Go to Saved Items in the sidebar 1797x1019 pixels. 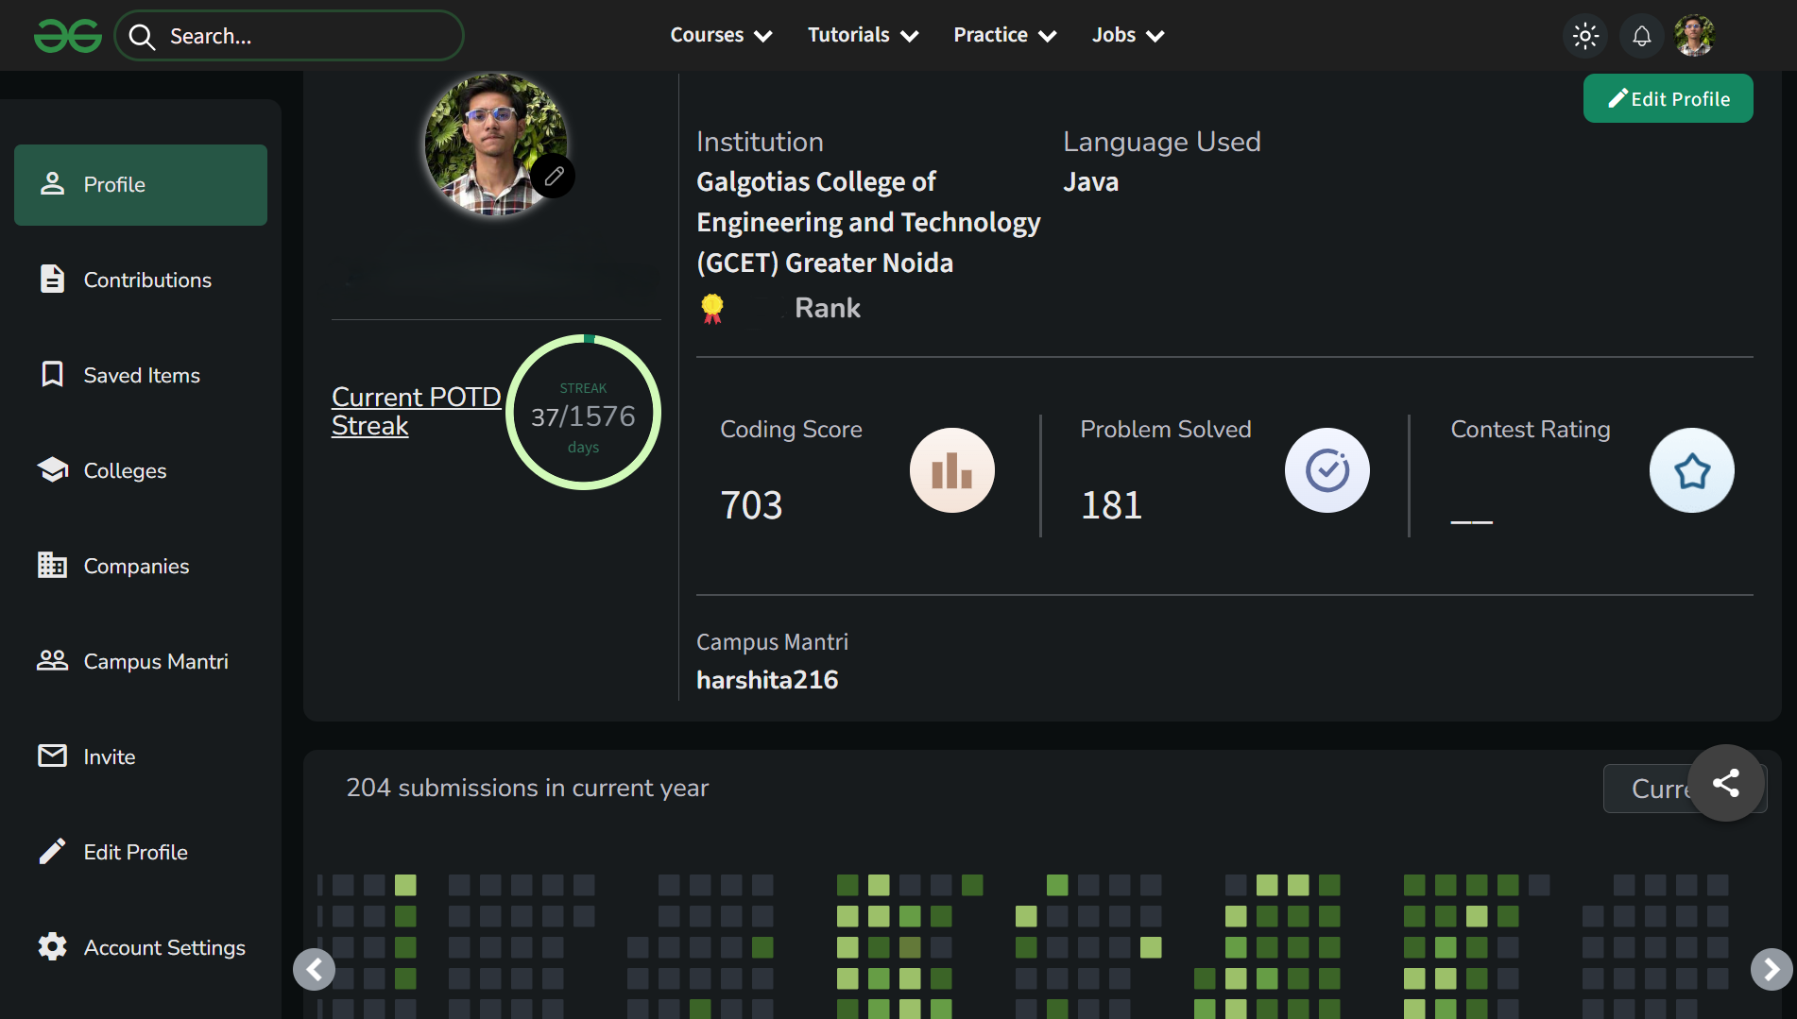click(x=141, y=375)
